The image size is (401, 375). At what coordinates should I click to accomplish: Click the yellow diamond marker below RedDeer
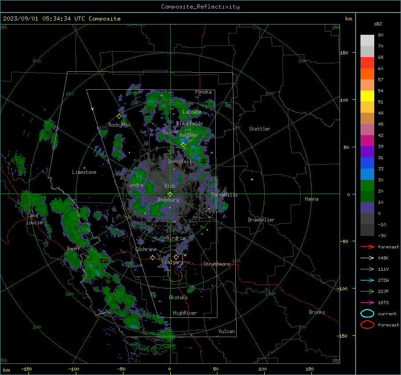(x=184, y=145)
